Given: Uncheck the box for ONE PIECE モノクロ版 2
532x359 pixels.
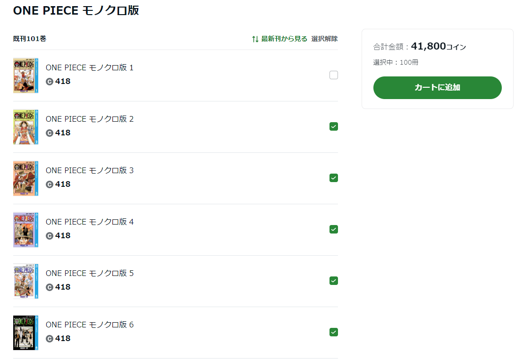Looking at the screenshot, I should click(334, 126).
